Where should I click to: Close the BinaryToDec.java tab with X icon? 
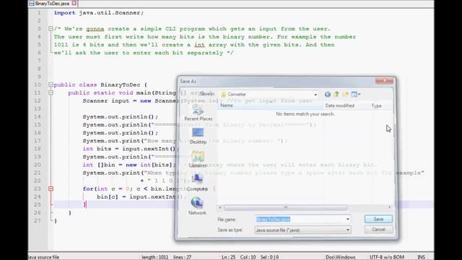click(74, 3)
